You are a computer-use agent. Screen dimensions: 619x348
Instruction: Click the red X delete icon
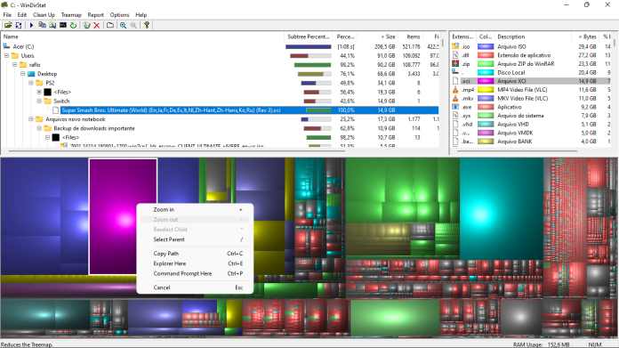point(97,25)
